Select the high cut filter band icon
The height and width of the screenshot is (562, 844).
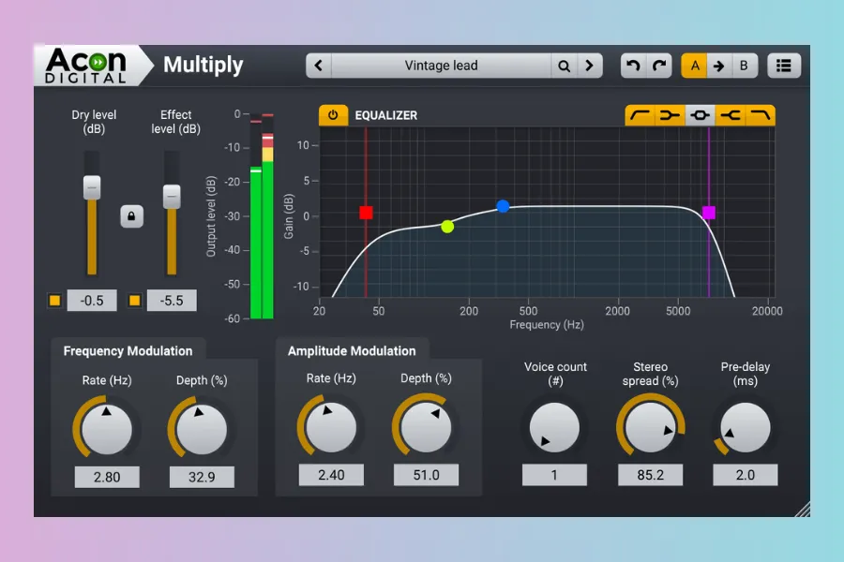(761, 115)
